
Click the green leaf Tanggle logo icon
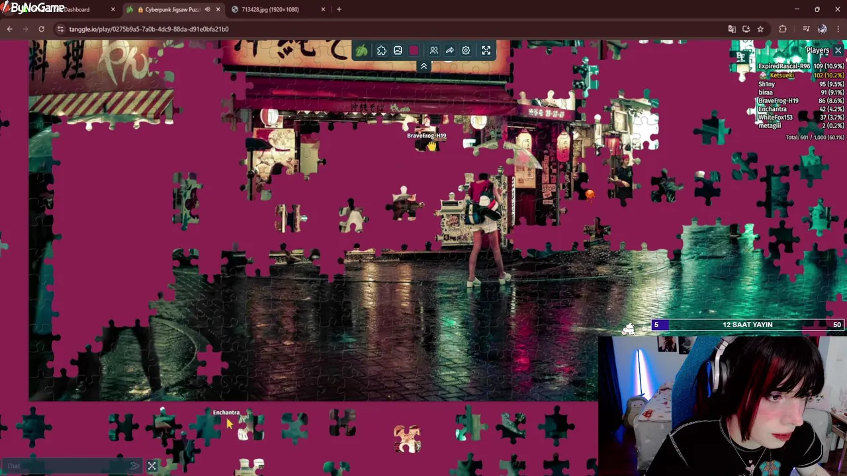361,50
